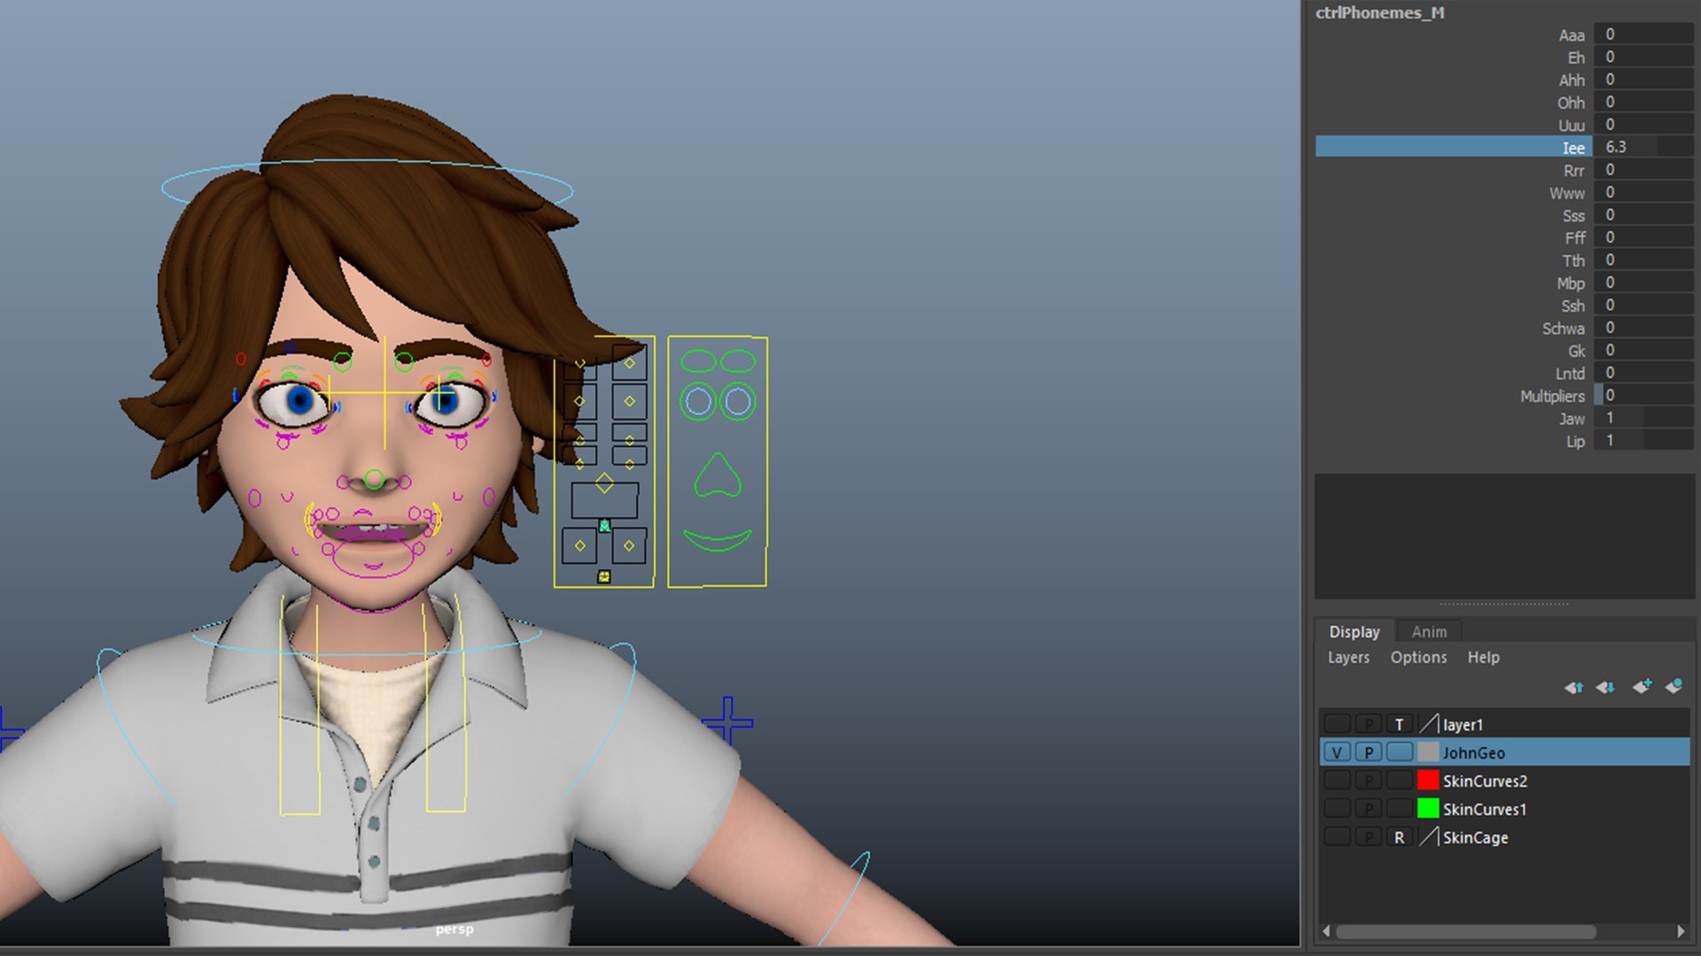1701x956 pixels.
Task: Click the Multipliers value field
Action: point(1643,396)
